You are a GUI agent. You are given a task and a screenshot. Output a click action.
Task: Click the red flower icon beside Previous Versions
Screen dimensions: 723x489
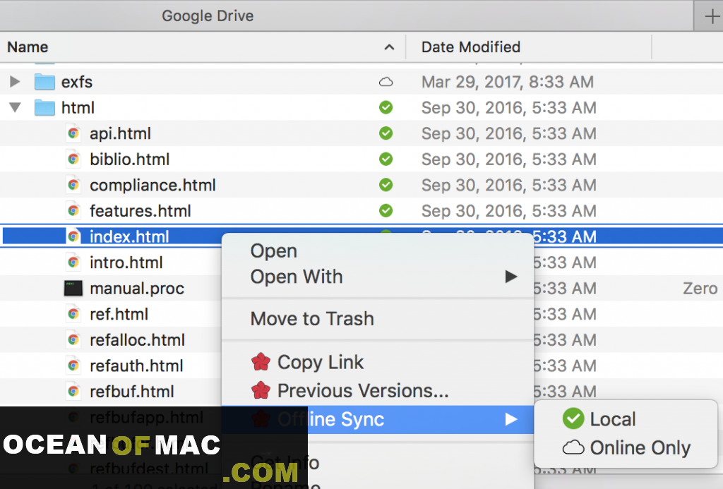(261, 391)
